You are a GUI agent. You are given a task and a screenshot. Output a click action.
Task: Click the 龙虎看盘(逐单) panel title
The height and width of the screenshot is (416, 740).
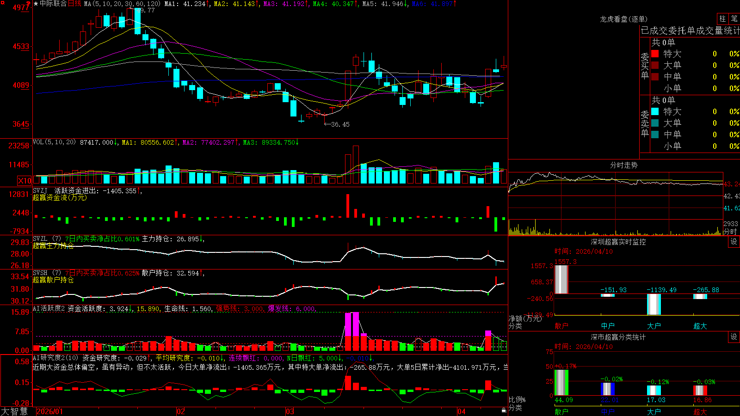tap(624, 19)
